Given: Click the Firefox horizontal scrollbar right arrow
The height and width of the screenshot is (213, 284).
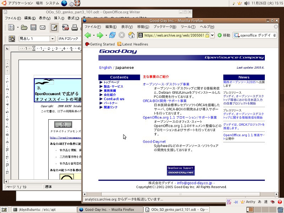Looking at the screenshot, I should click(276, 194).
